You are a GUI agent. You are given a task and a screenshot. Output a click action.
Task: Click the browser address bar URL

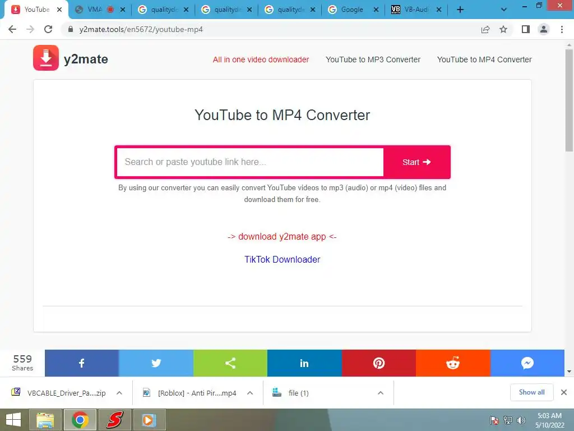click(141, 29)
